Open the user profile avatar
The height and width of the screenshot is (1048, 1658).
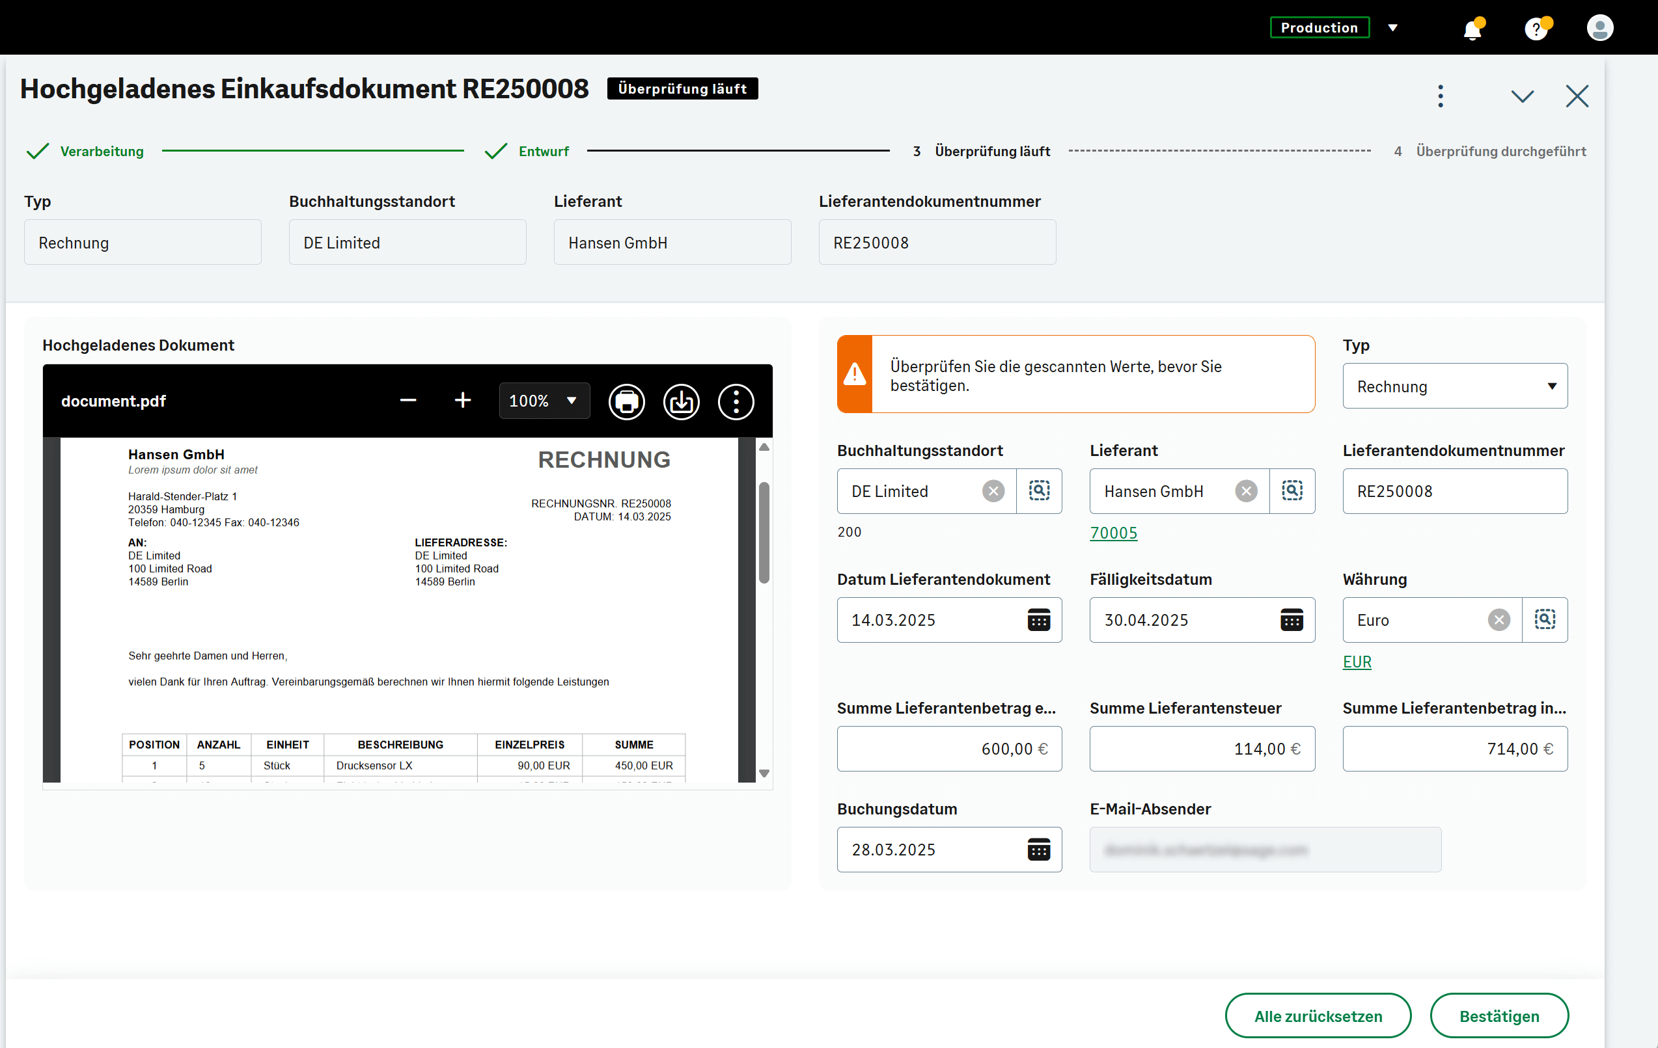click(x=1600, y=27)
